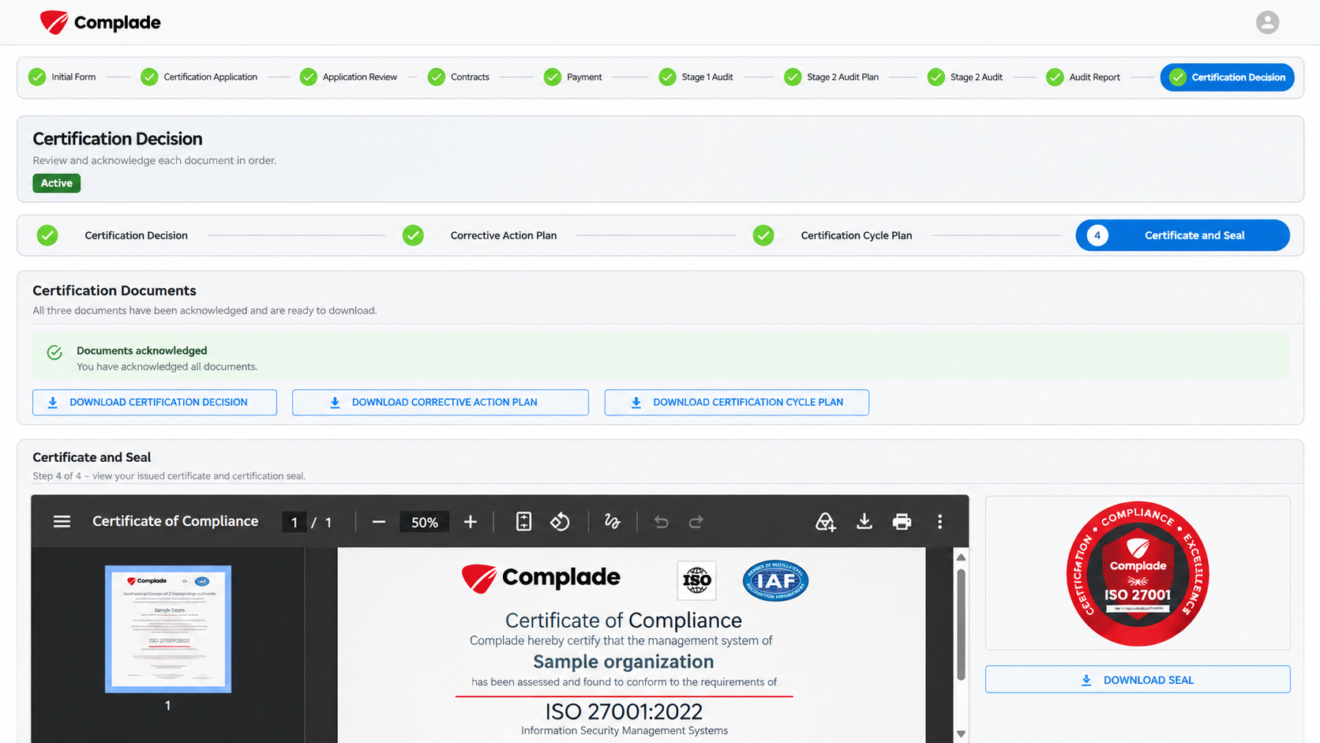Click the Complade logo in header
This screenshot has width=1320, height=743.
[x=100, y=22]
